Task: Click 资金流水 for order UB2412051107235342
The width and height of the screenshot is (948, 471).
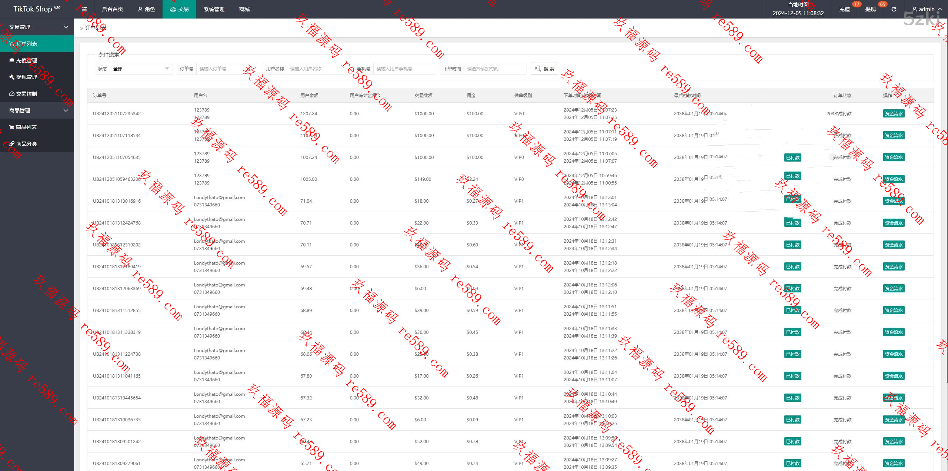Action: 894,114
